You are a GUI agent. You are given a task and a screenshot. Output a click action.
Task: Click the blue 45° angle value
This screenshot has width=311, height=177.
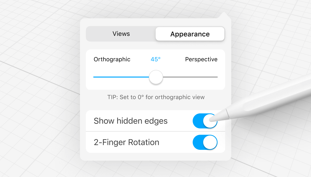pyautogui.click(x=155, y=59)
